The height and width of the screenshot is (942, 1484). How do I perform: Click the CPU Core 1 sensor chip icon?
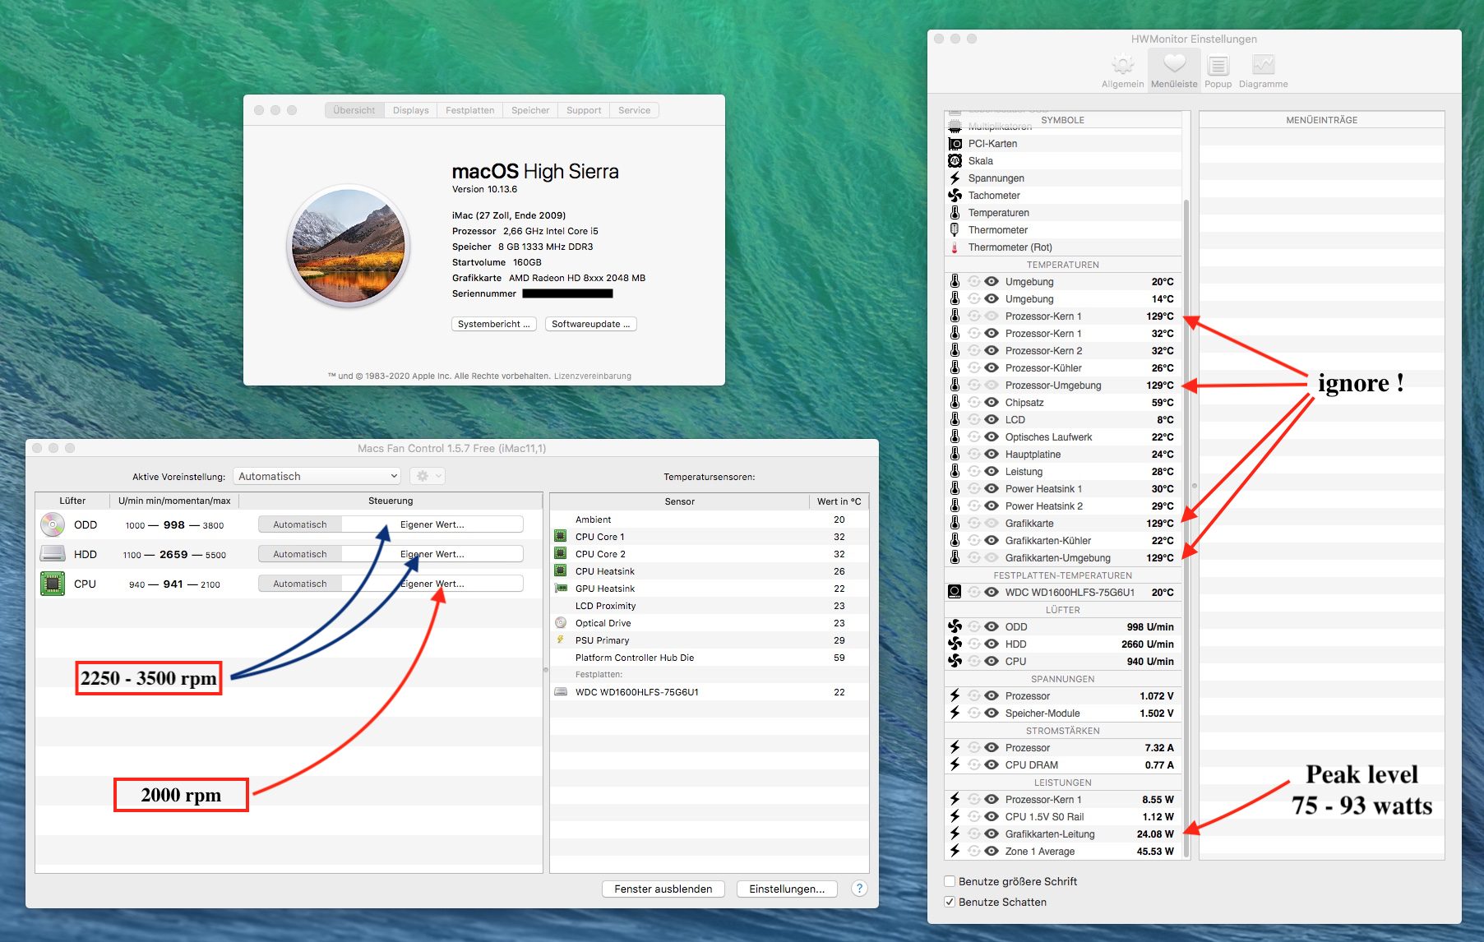561,536
